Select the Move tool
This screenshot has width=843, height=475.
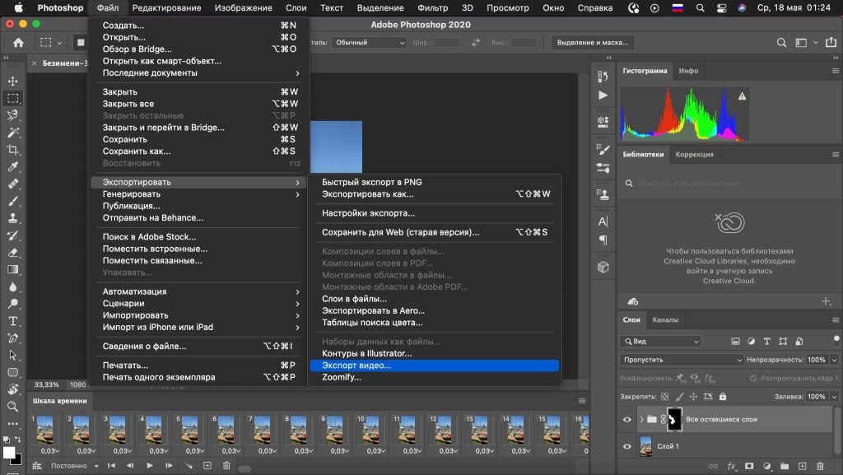tap(12, 81)
